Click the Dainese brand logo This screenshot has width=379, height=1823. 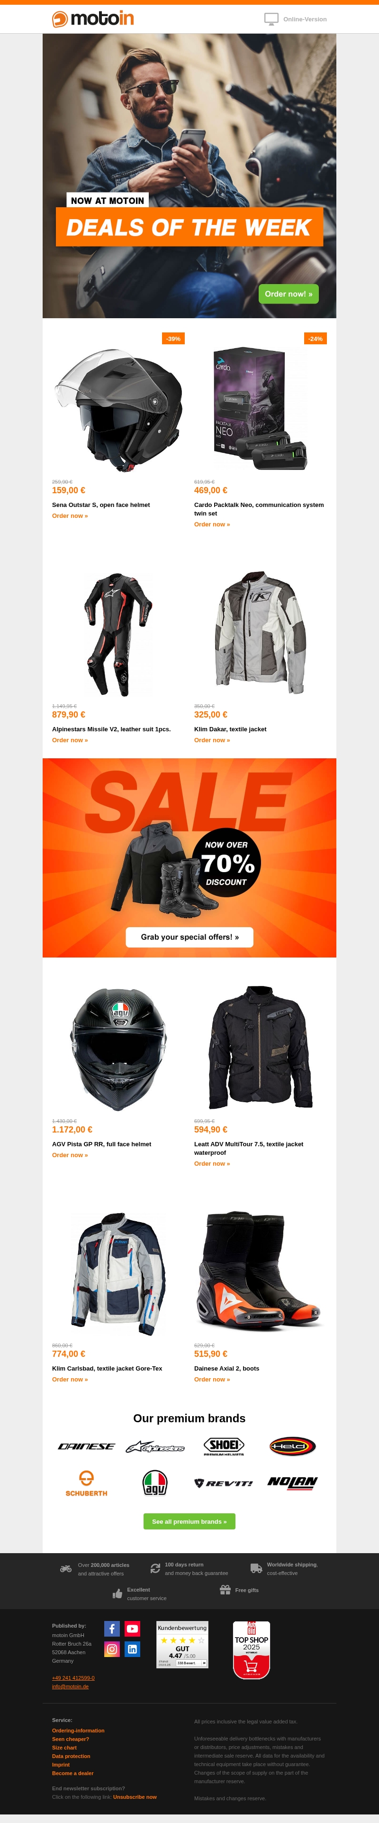coord(86,1446)
